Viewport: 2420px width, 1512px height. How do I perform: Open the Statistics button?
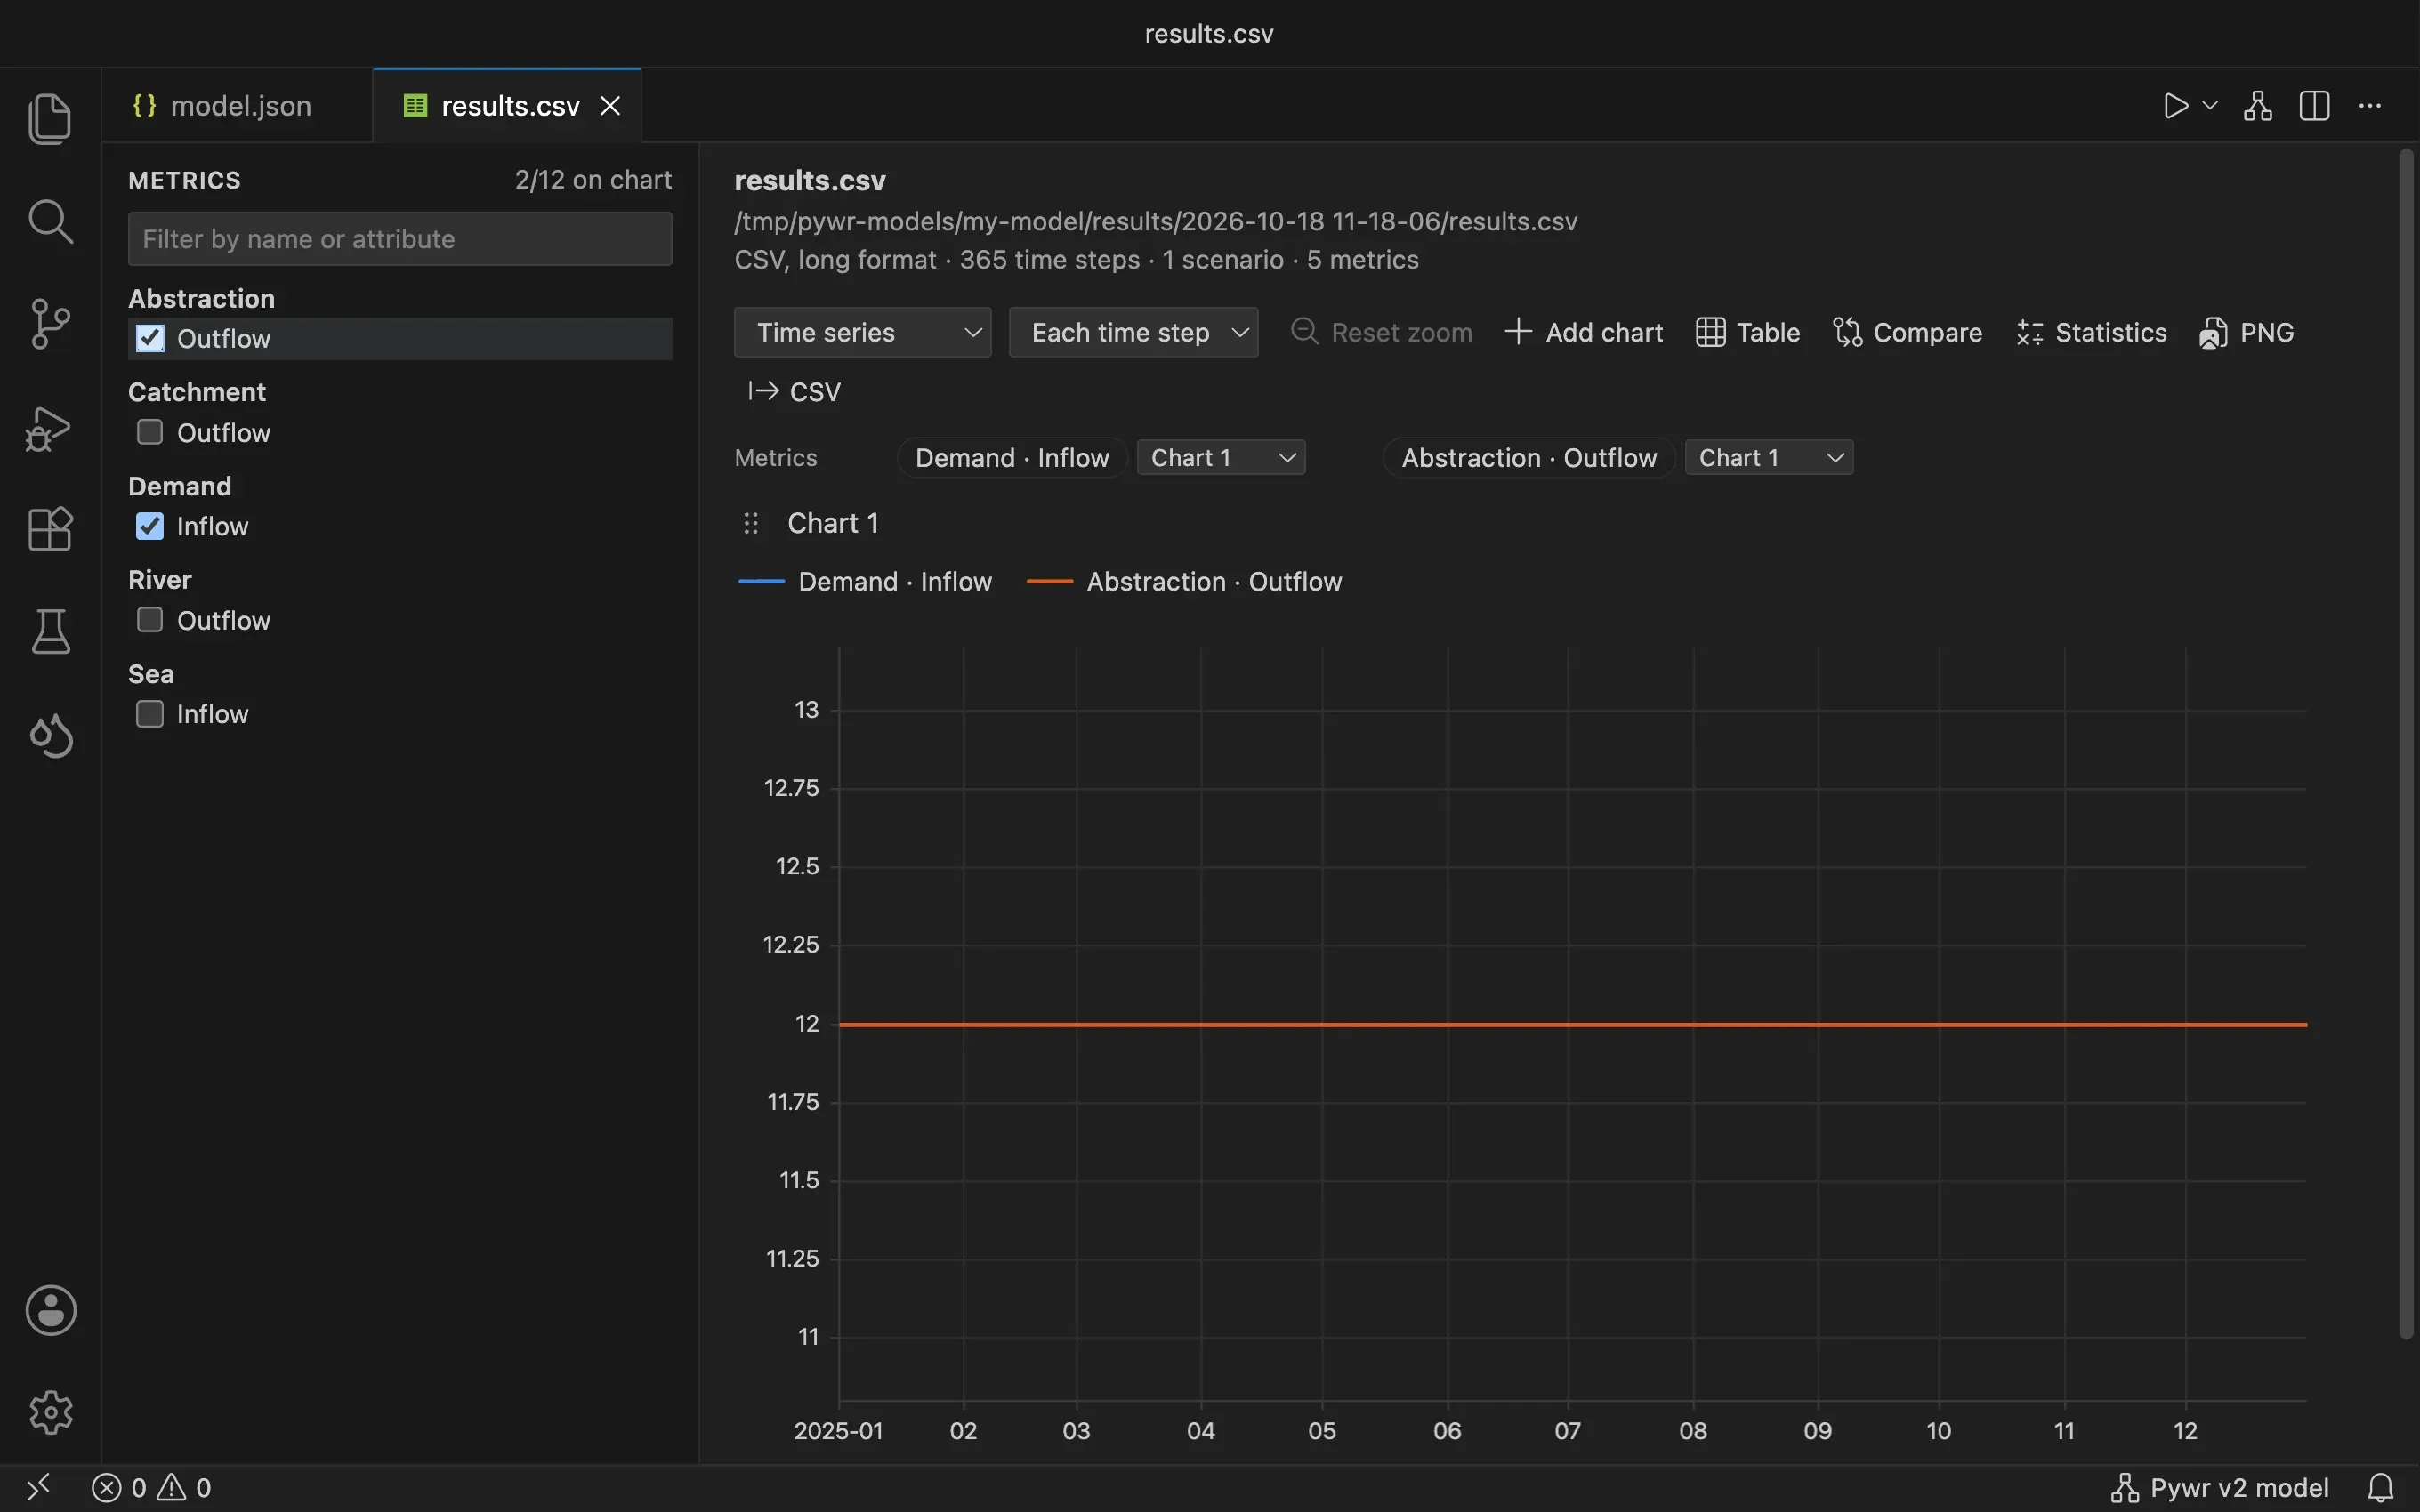pos(2091,332)
